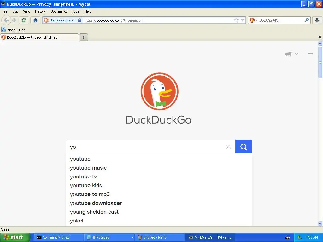Select the DuckDuckGo — Privacy, simplified tab
The width and height of the screenshot is (323, 242).
[x=39, y=37]
